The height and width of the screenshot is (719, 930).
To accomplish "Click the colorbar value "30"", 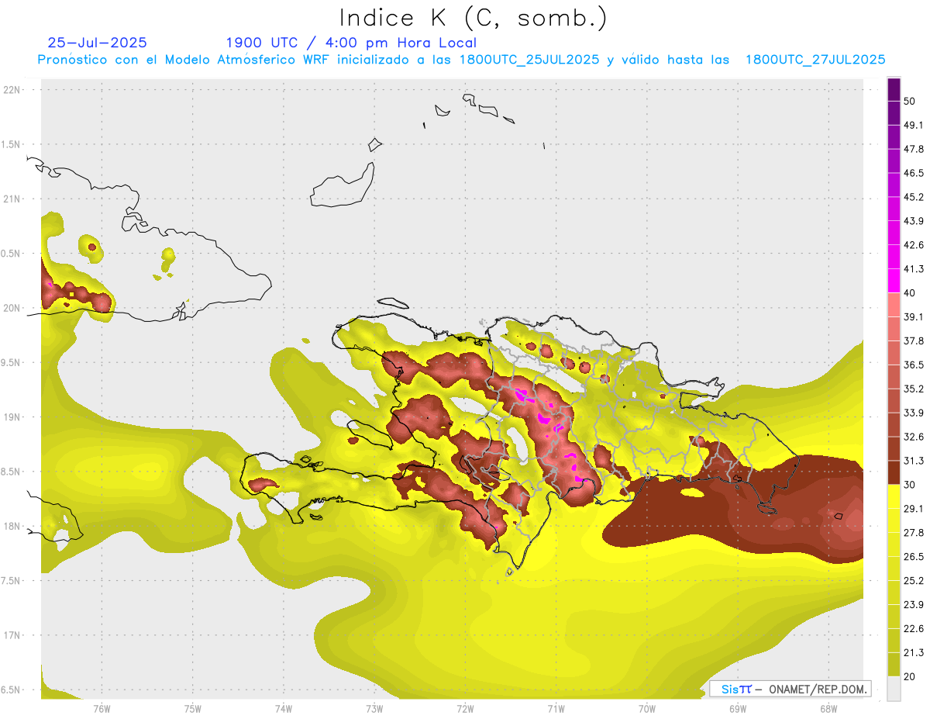I will click(909, 485).
